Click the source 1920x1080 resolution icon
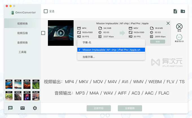This screenshot has width=192, height=118. [79, 32]
